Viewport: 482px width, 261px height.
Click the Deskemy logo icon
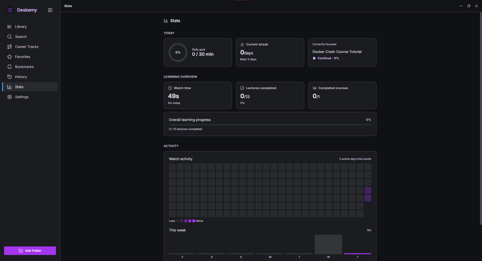(10, 10)
